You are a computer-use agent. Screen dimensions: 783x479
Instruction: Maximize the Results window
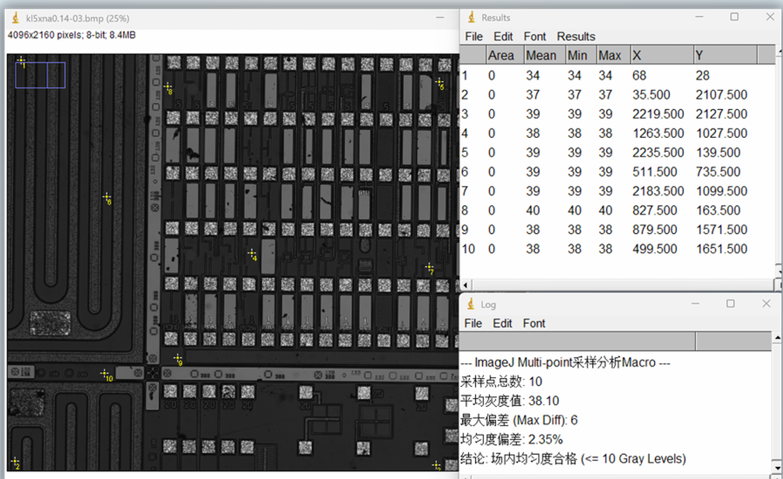click(x=734, y=17)
